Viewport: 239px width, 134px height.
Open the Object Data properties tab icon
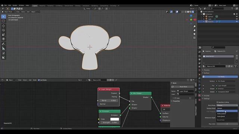click(x=199, y=92)
